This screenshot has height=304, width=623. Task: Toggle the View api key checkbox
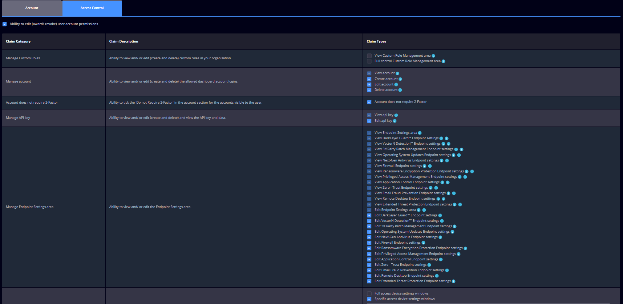369,115
